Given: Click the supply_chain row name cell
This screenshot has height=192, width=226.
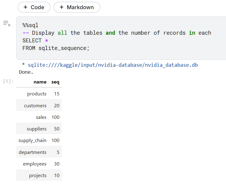Looking at the screenshot, I should pyautogui.click(x=32, y=140).
